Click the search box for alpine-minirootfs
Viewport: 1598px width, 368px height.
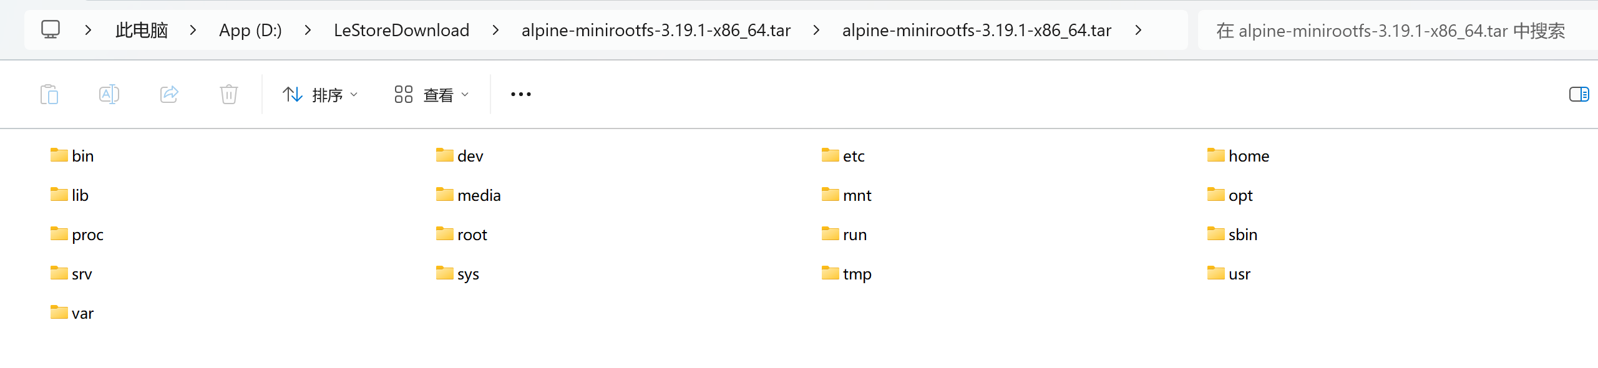[x=1390, y=31]
